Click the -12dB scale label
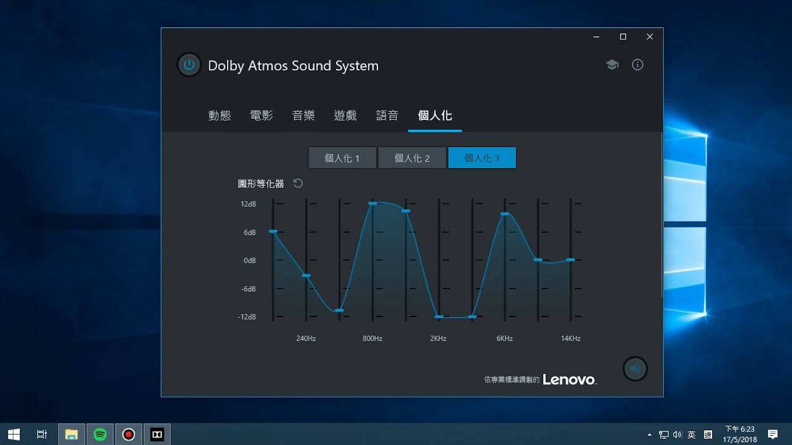Screen dimensions: 792x445 click(247, 316)
